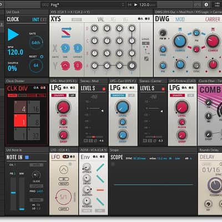Viewport: 222px width, 222px height.
Task: Toggle the A modulation switch on XYS
Action: (140, 19)
